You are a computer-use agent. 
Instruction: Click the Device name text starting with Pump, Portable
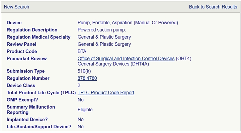click(x=128, y=23)
